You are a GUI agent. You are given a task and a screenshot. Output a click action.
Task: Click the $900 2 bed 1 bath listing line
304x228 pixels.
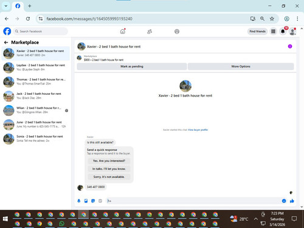click(x=103, y=60)
